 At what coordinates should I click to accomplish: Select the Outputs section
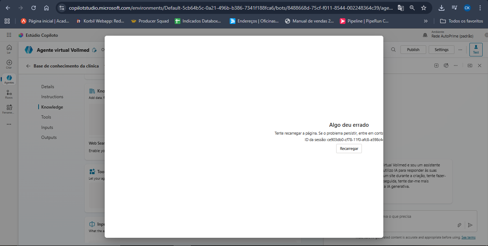click(49, 137)
